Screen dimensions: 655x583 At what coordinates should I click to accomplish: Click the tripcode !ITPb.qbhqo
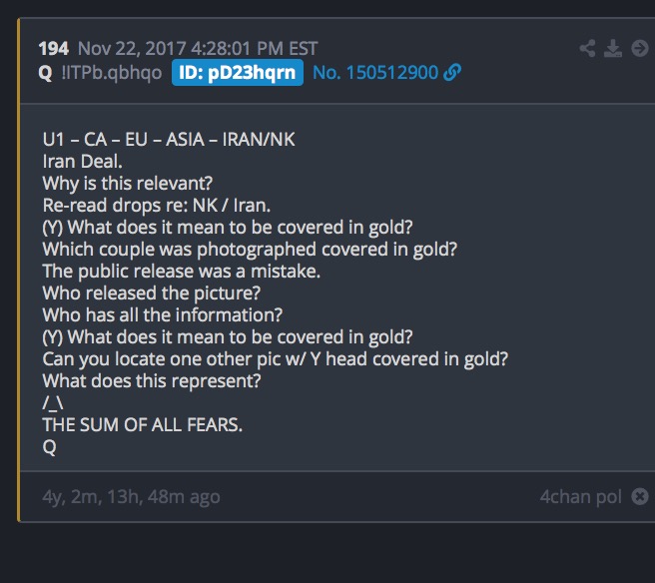pyautogui.click(x=112, y=73)
